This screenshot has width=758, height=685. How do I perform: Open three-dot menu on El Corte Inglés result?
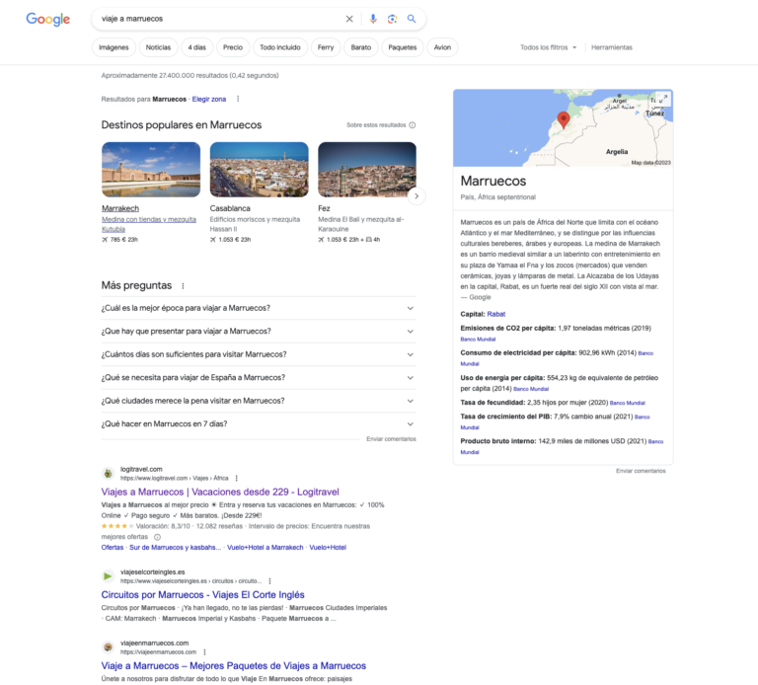coord(269,581)
